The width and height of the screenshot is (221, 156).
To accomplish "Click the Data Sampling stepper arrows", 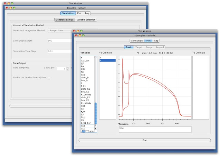I will pos(67,68).
